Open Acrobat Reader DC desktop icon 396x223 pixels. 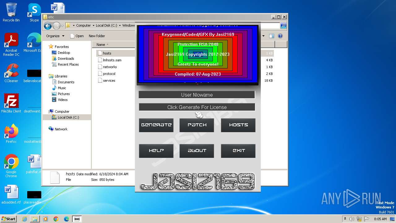tap(11, 45)
